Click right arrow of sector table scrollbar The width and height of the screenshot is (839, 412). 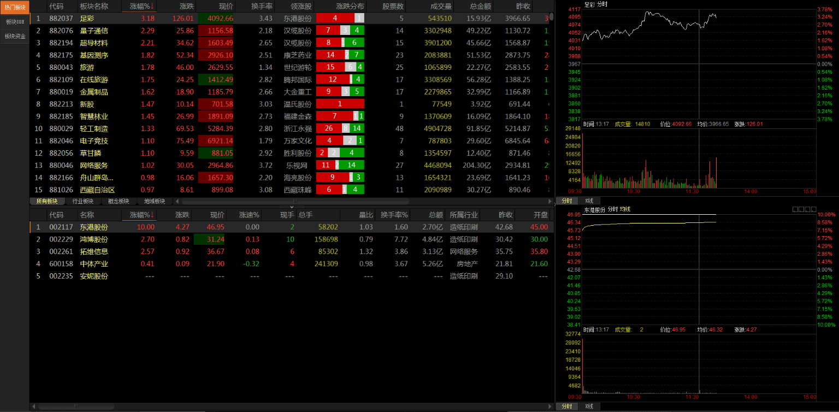tap(550, 201)
